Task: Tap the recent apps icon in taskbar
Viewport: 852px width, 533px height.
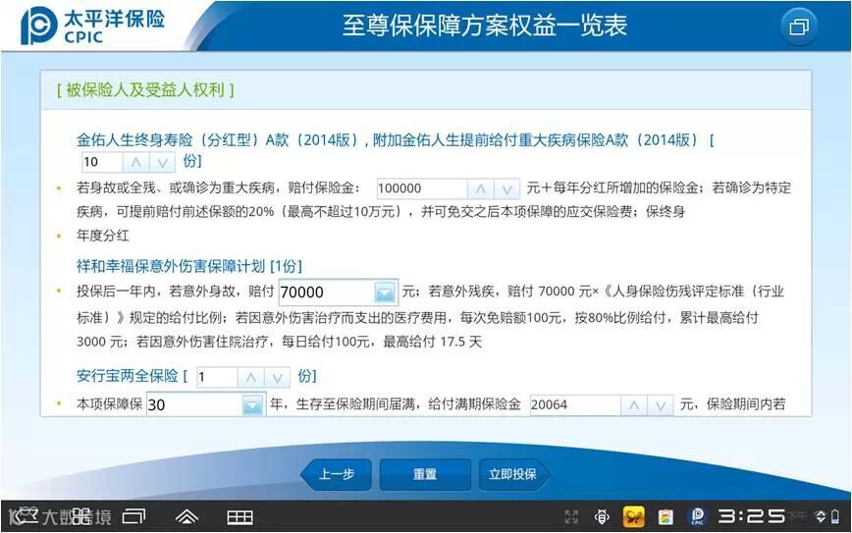Action: tap(133, 516)
